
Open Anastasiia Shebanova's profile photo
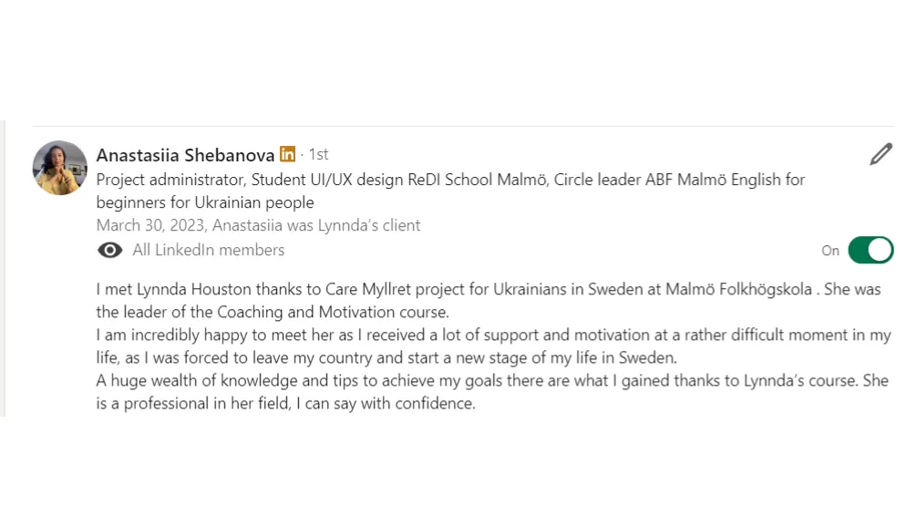(x=59, y=168)
